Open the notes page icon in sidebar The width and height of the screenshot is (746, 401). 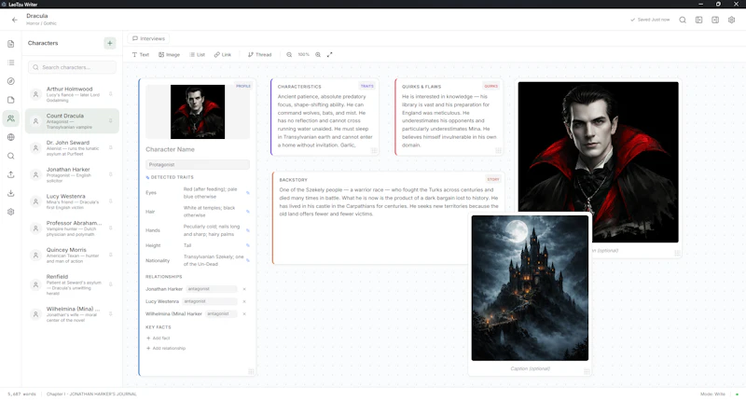11,100
